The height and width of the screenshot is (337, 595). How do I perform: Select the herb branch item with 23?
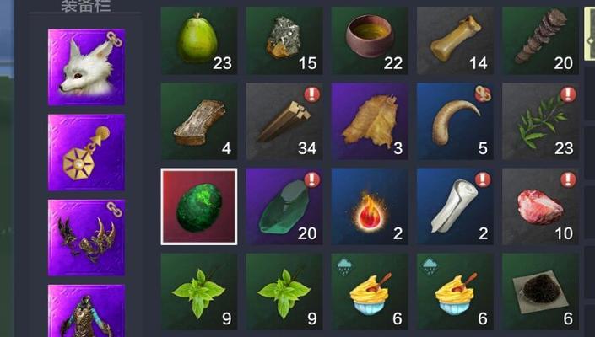pyautogui.click(x=541, y=121)
